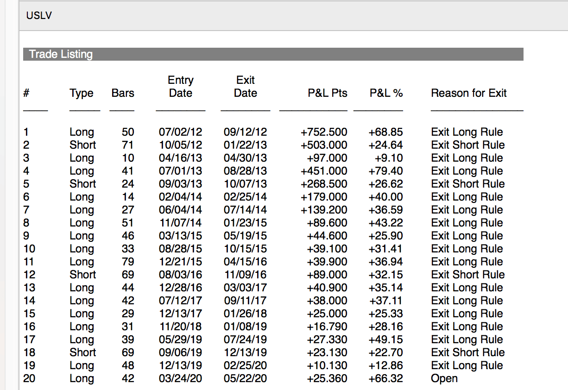Select exit date 04/30/13
The width and height of the screenshot is (568, 390).
coord(246,158)
